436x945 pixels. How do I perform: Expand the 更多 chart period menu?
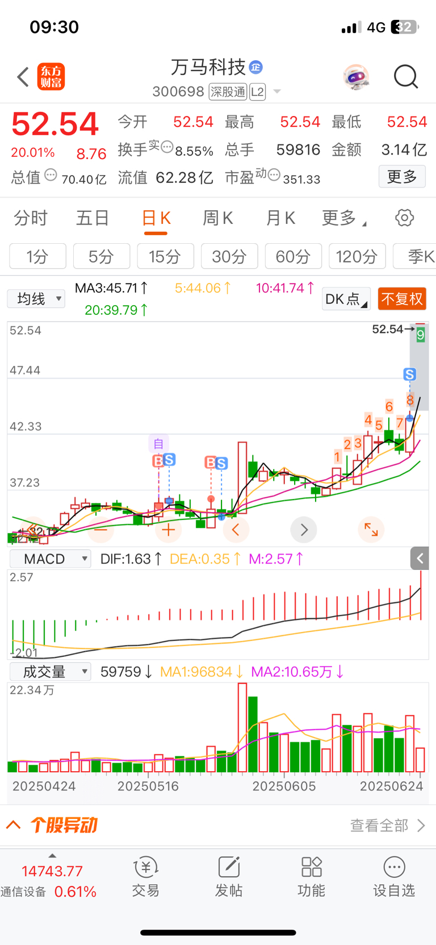click(344, 218)
